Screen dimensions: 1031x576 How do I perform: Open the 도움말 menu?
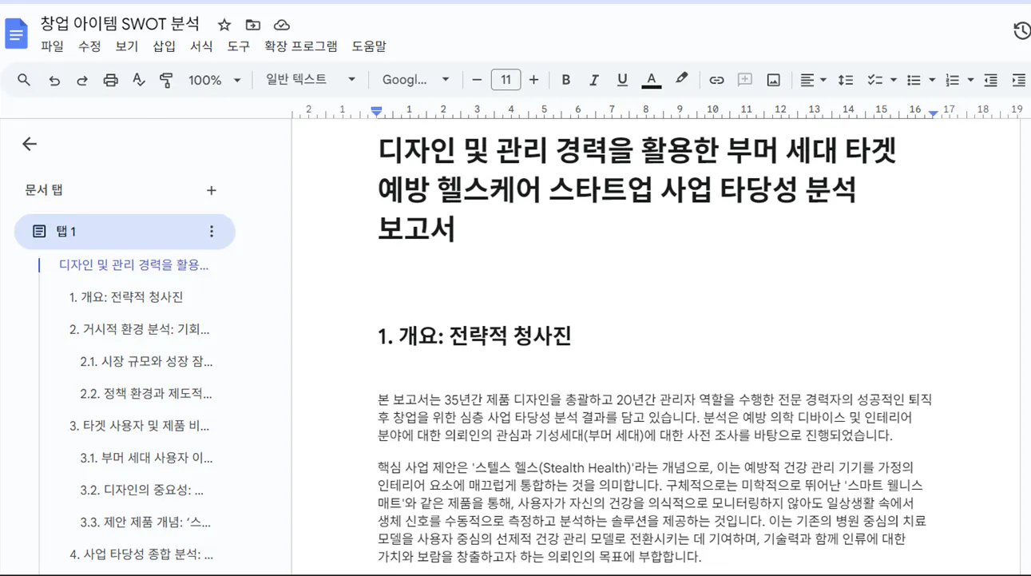pyautogui.click(x=369, y=46)
